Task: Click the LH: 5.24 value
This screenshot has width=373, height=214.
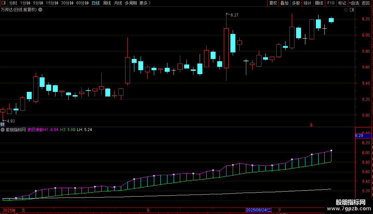Action: click(85, 130)
